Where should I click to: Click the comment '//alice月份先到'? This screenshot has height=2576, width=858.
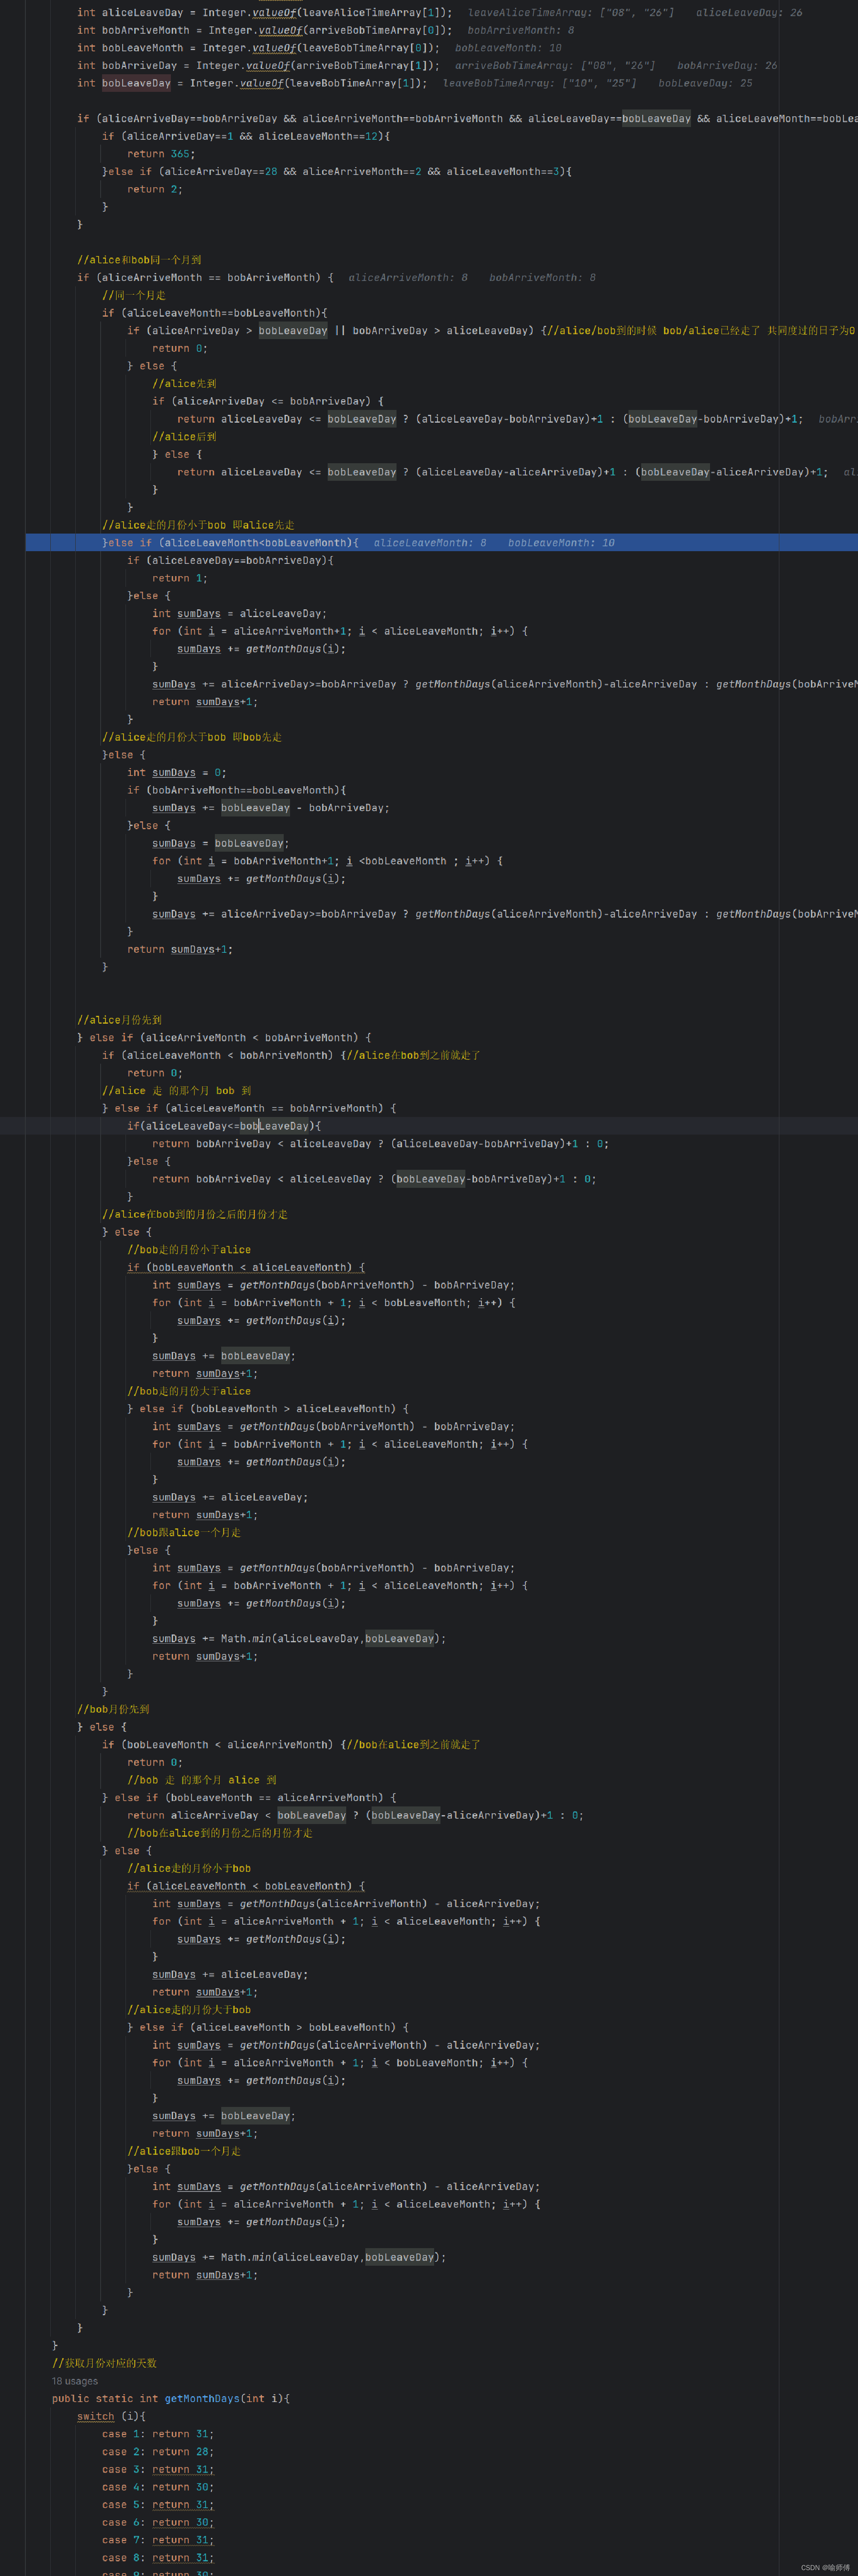119,1020
